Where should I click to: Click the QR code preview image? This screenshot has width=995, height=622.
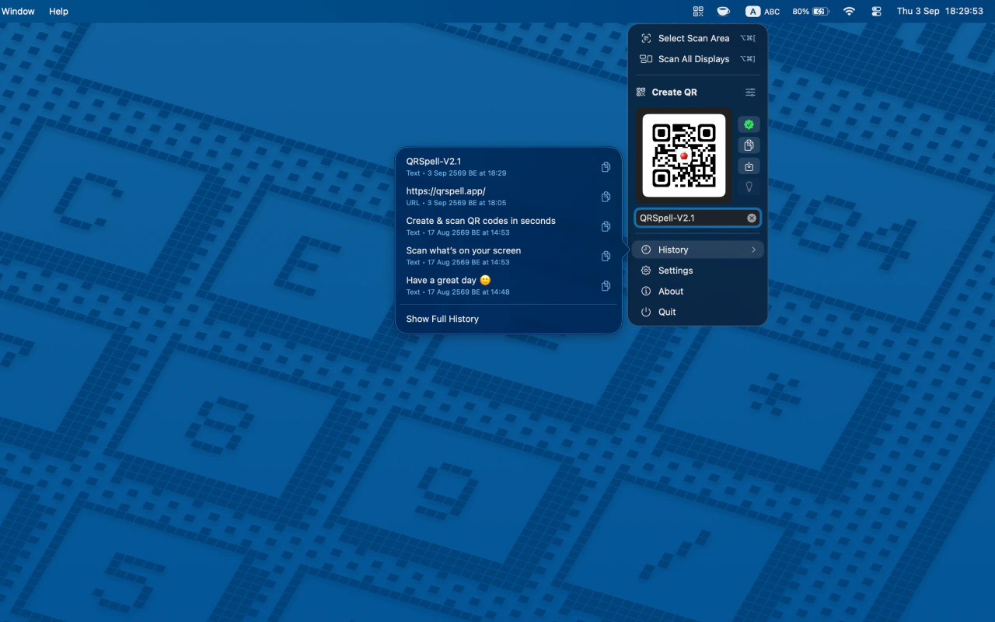click(684, 155)
